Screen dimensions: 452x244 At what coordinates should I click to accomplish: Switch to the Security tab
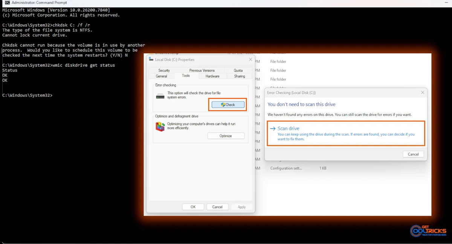tap(164, 71)
